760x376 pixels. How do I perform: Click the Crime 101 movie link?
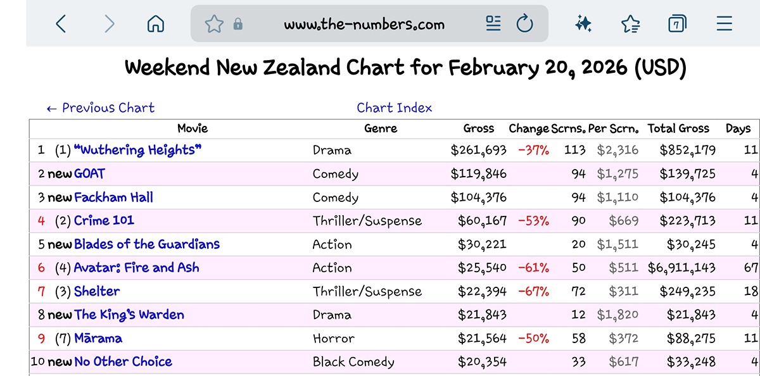click(104, 221)
